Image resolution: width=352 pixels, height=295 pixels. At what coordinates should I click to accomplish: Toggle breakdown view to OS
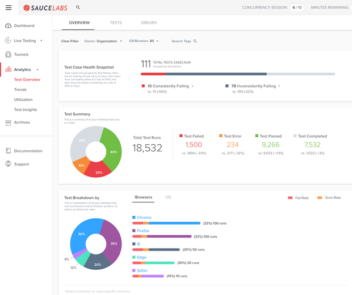pos(168,198)
